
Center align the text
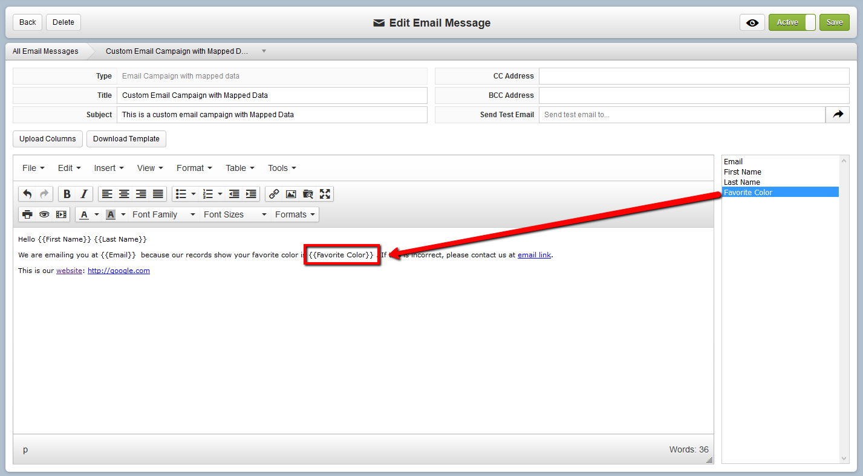coord(124,194)
